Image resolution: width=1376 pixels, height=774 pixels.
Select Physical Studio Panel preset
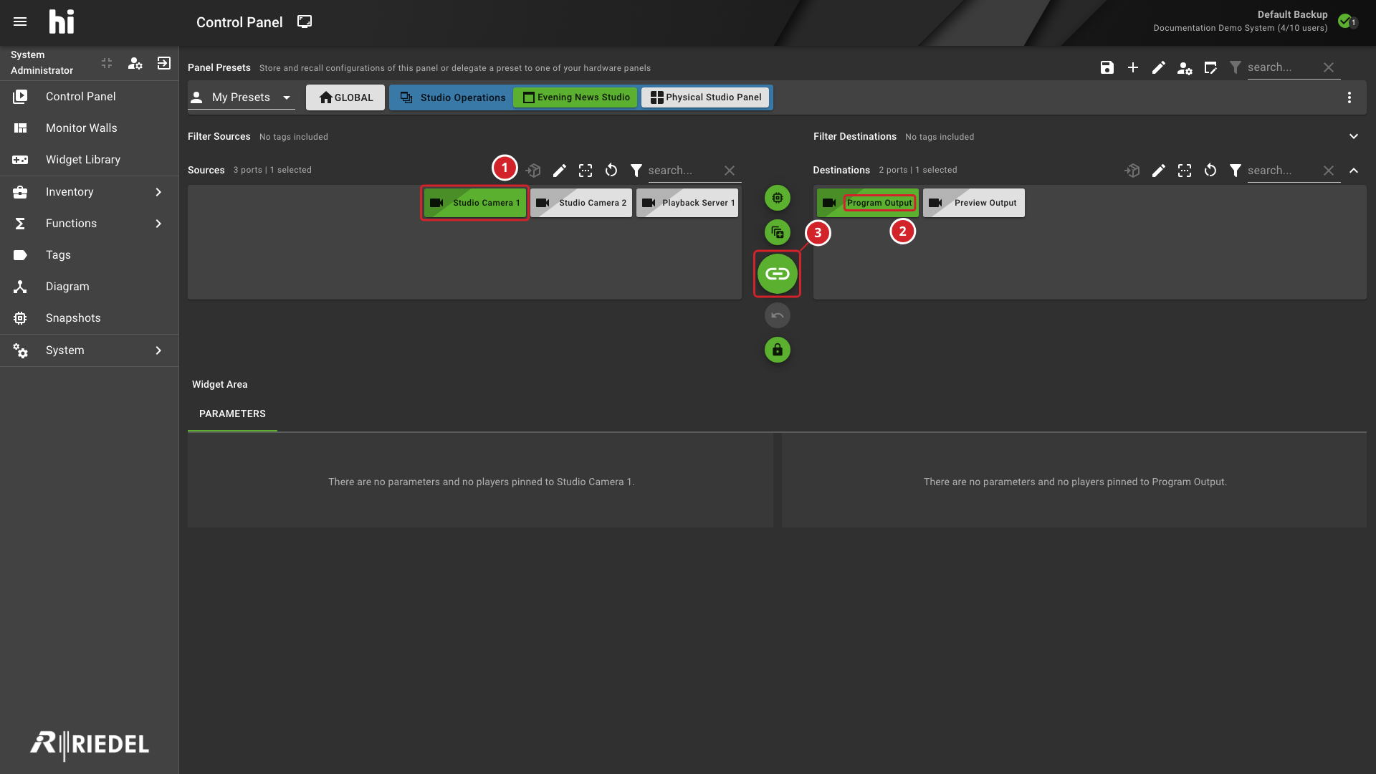click(705, 97)
